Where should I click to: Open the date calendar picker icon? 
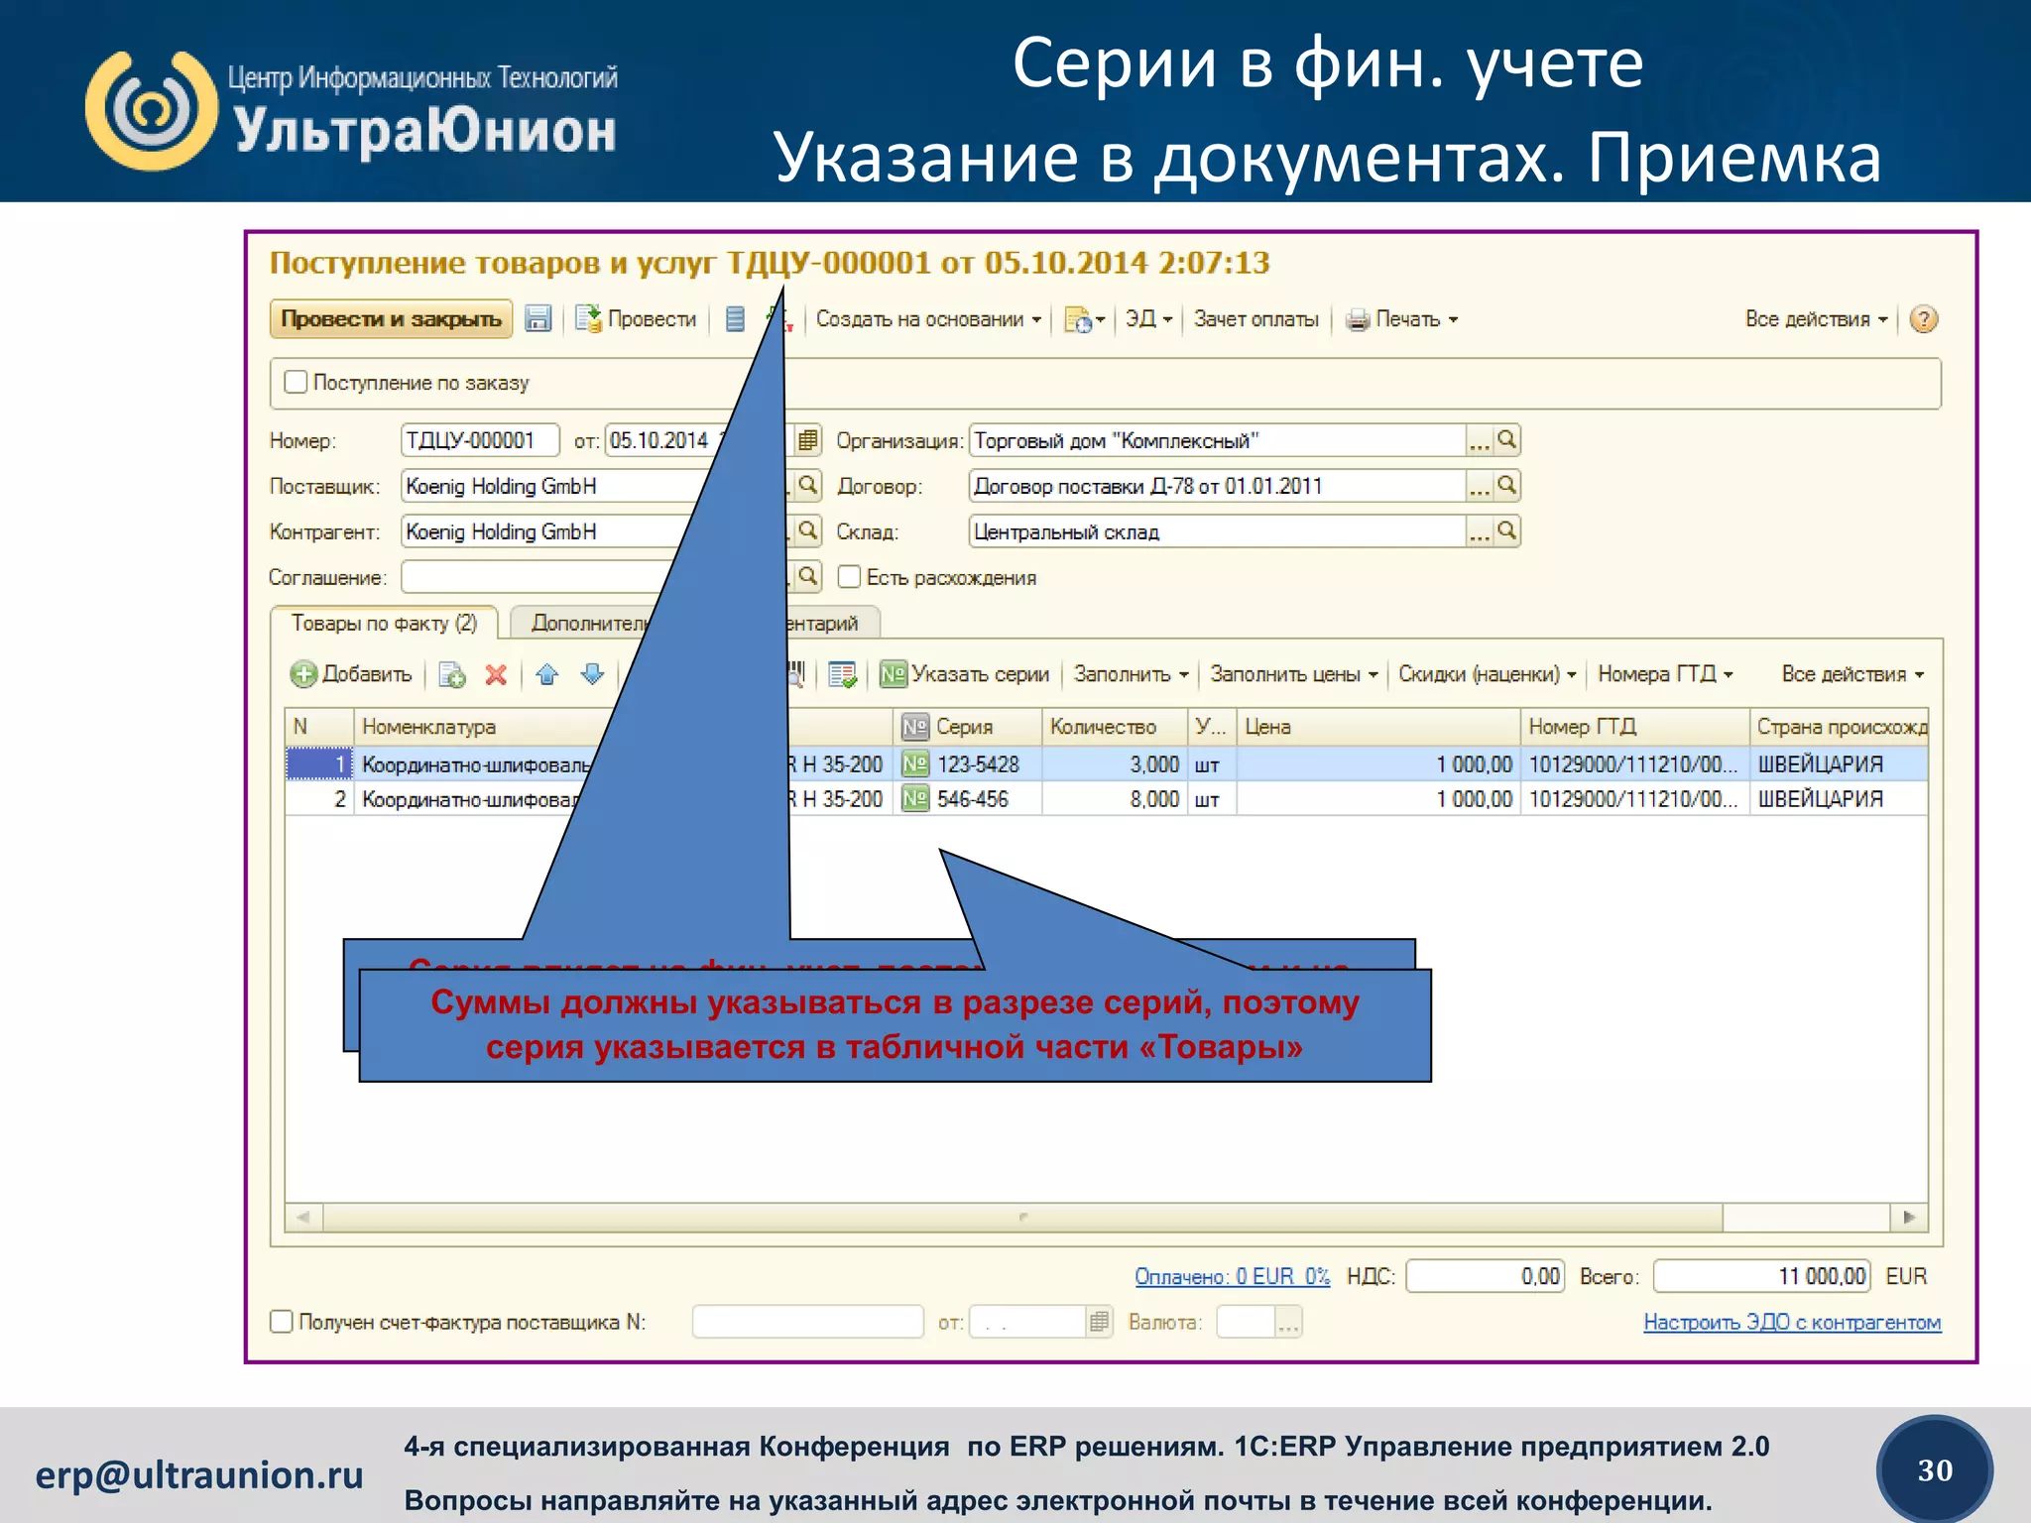coord(808,439)
